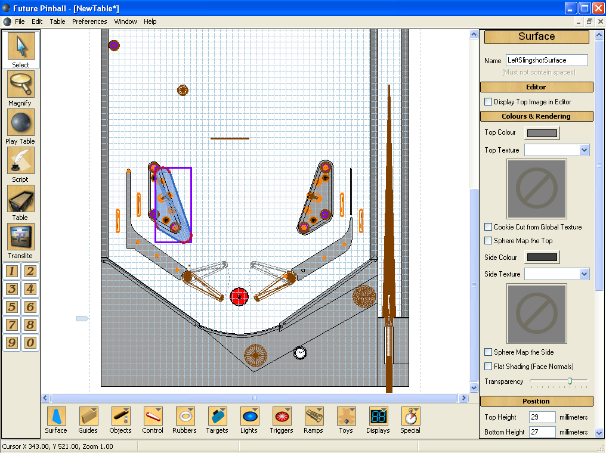
Task: Open the File menu
Action: (x=20, y=21)
